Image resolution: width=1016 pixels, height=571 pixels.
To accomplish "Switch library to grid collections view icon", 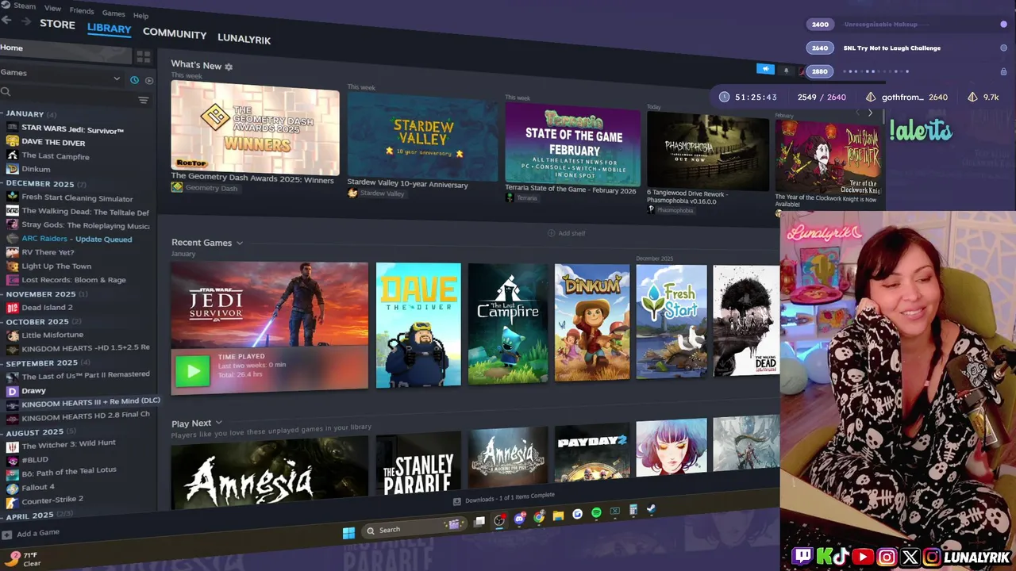I will 144,57.
